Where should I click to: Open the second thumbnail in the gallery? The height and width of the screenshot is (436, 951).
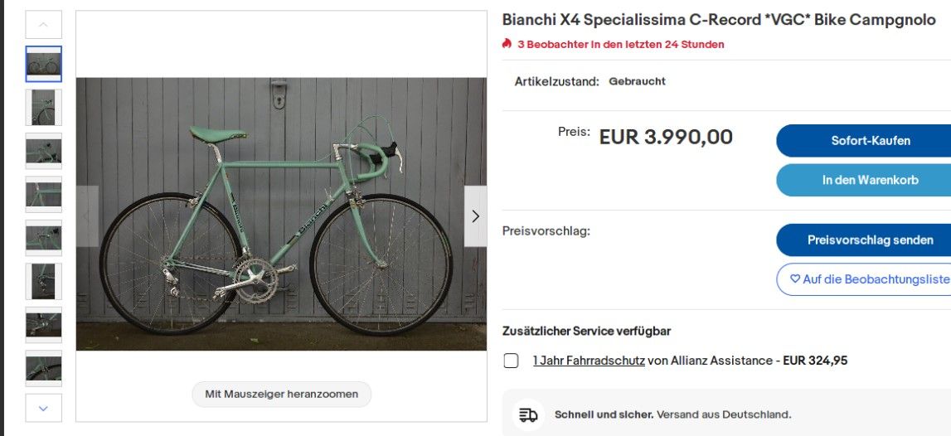pyautogui.click(x=44, y=107)
